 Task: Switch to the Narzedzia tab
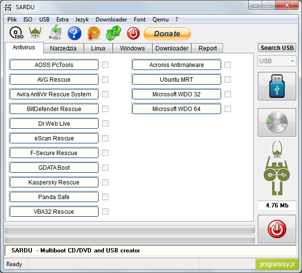[x=63, y=48]
